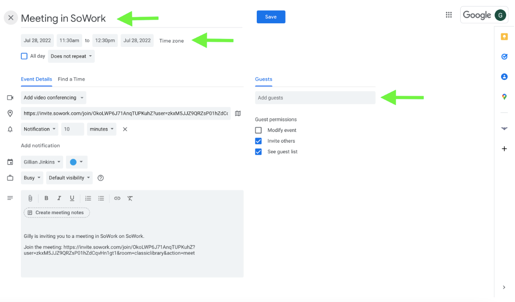This screenshot has width=515, height=302.
Task: Remove formatting from the description text
Action: [130, 198]
